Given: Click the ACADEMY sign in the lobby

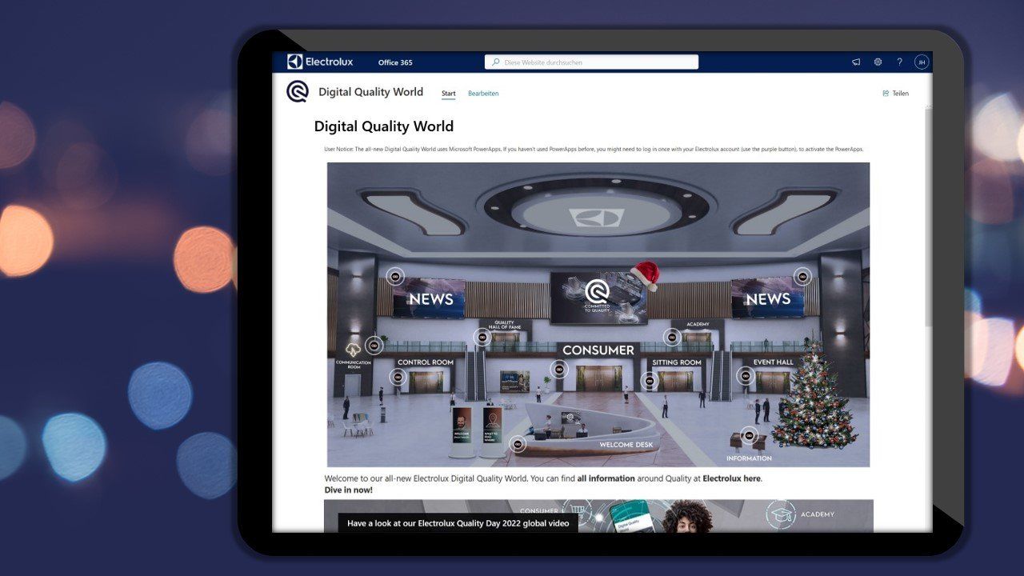Looking at the screenshot, I should point(698,324).
